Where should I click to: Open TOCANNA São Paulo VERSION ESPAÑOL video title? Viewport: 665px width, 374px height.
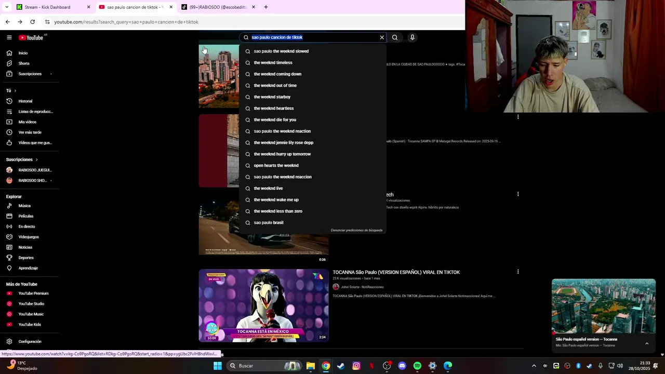[x=396, y=272]
